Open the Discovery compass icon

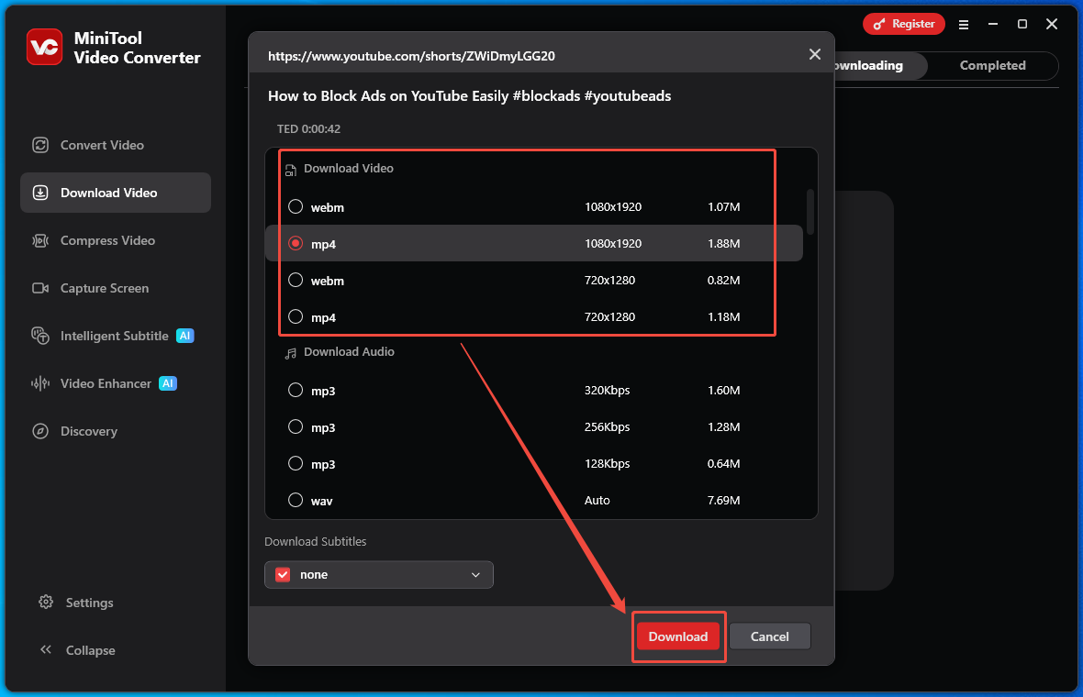(40, 431)
